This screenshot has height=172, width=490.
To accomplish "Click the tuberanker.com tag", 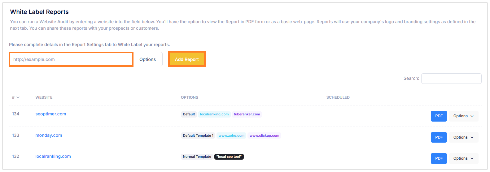I will coord(247,114).
